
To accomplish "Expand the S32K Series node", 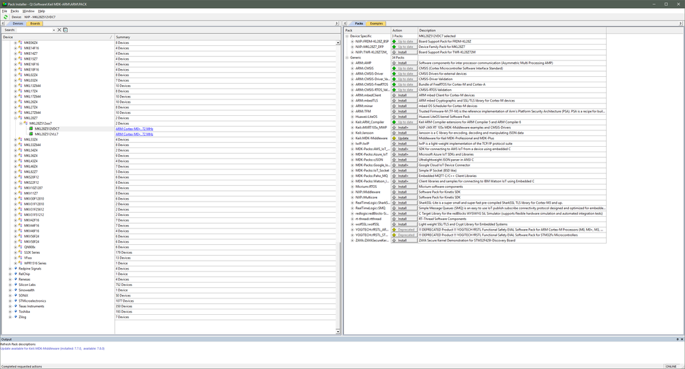I will point(15,252).
